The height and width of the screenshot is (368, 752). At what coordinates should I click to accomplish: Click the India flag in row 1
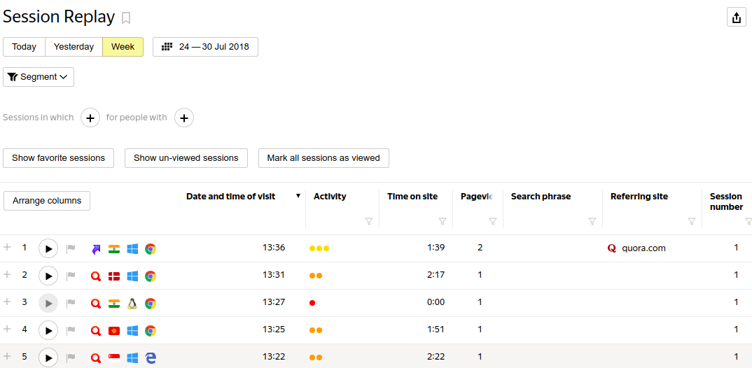pyautogui.click(x=114, y=248)
